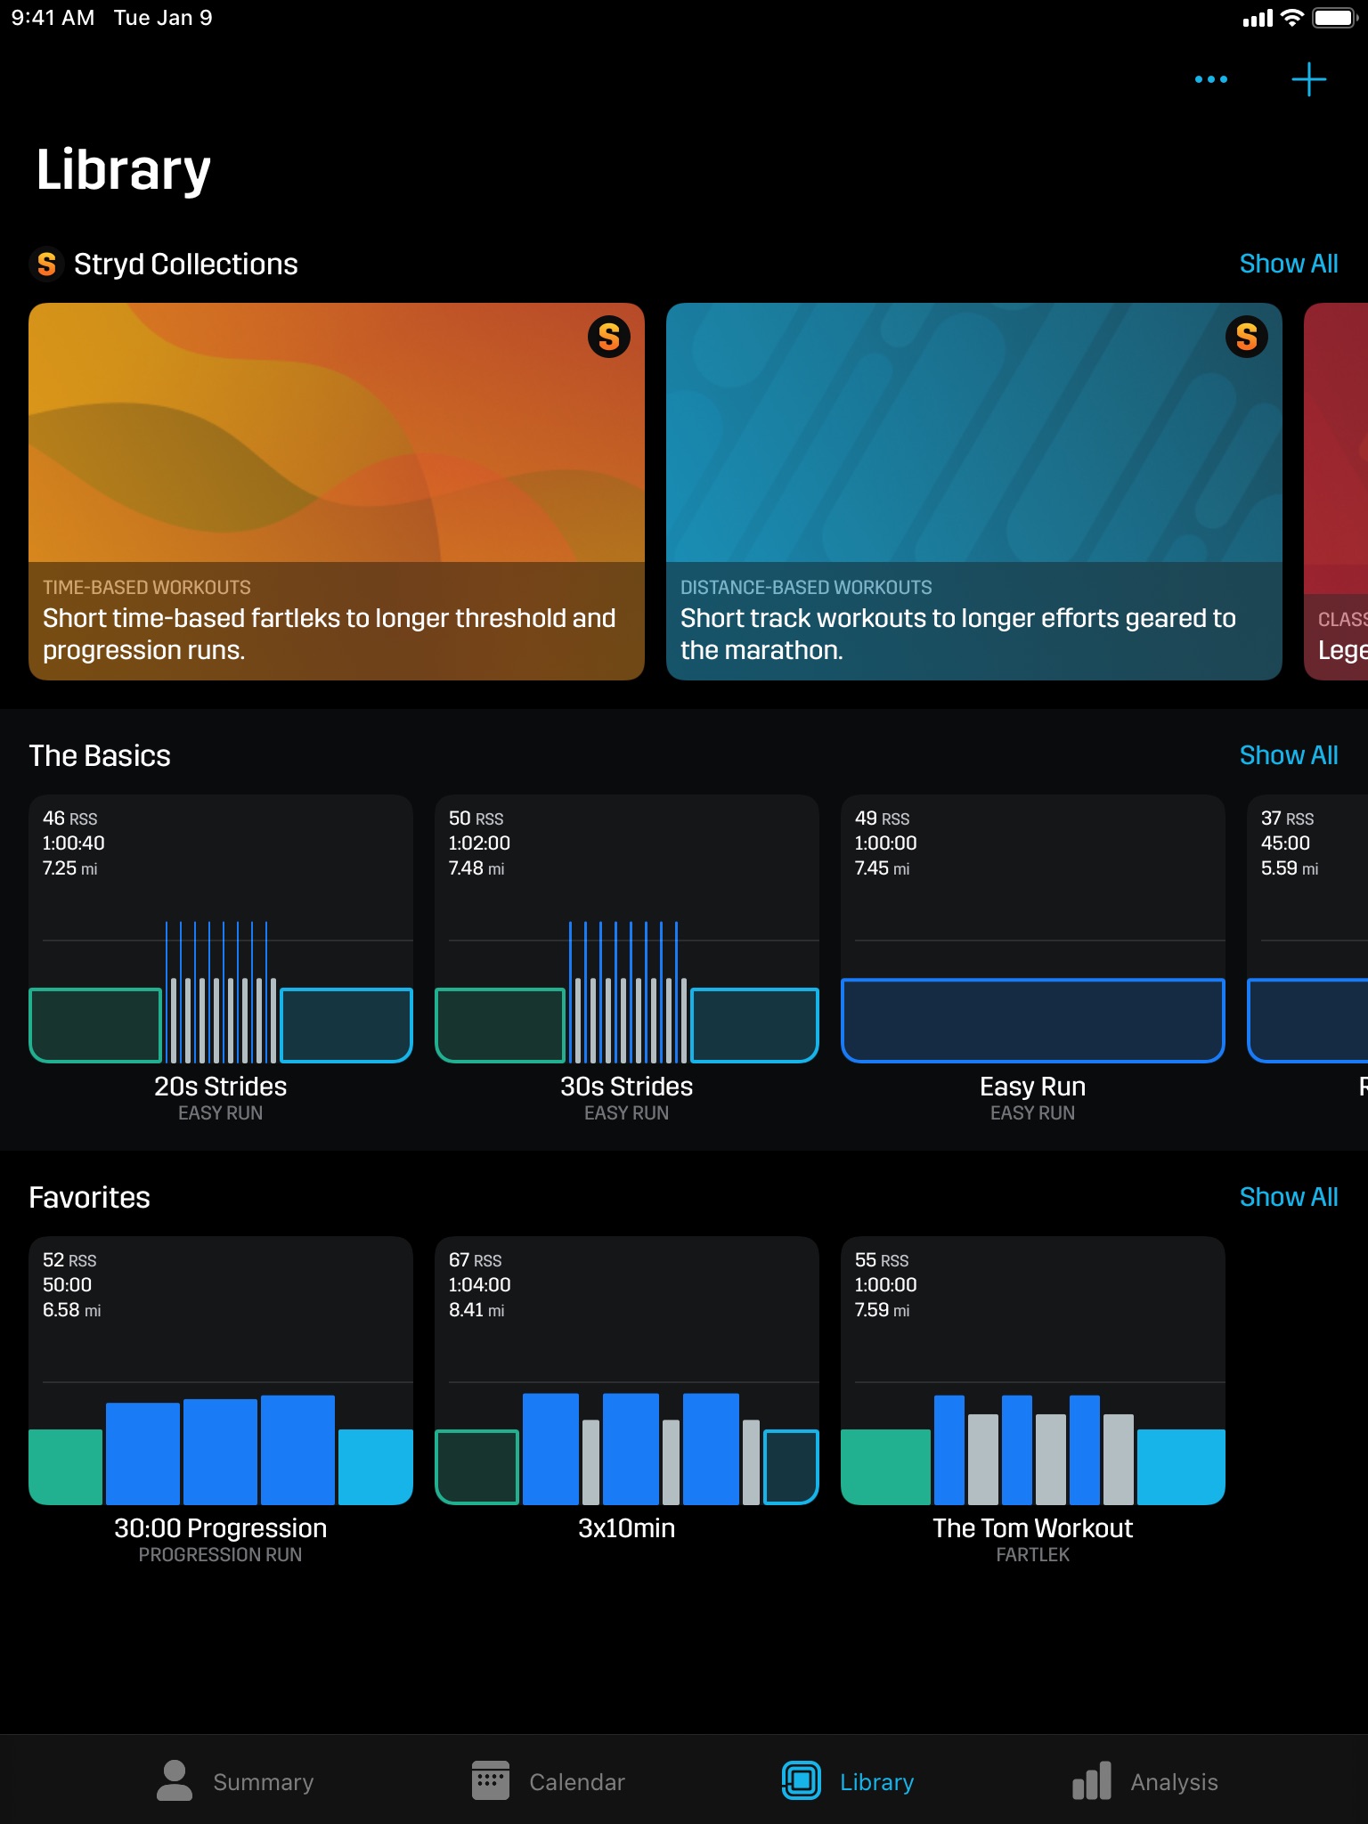Open the Time-Based Workouts collection card

tap(337, 492)
